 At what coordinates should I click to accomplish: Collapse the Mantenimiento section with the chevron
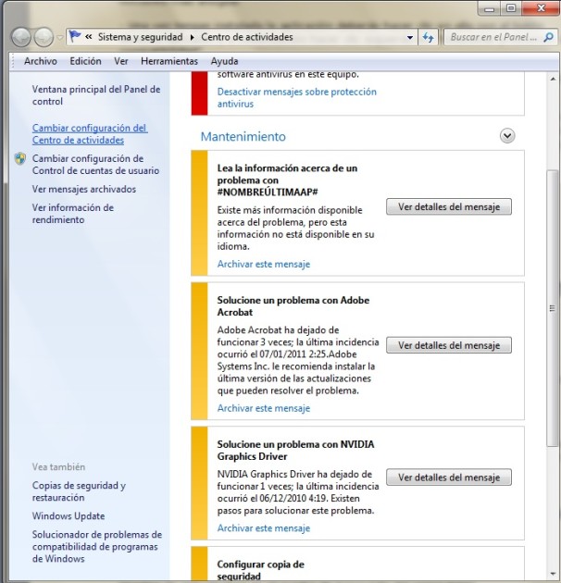pyautogui.click(x=507, y=136)
